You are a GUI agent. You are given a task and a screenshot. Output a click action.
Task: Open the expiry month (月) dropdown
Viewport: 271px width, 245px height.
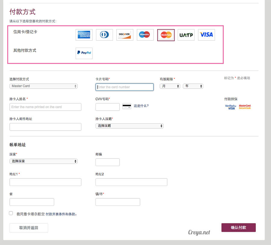pyautogui.click(x=170, y=86)
